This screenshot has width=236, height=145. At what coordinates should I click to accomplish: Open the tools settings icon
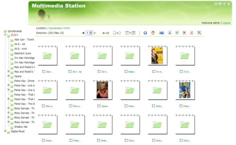(x=199, y=33)
